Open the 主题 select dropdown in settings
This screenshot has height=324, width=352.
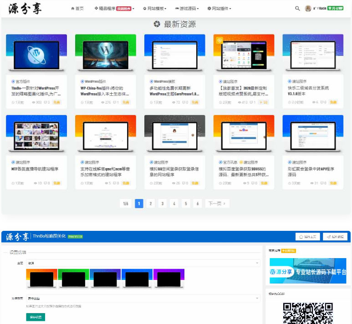(x=143, y=263)
